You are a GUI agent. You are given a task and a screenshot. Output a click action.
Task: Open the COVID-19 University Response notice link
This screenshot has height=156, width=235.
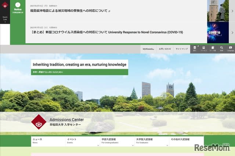pos(106,32)
